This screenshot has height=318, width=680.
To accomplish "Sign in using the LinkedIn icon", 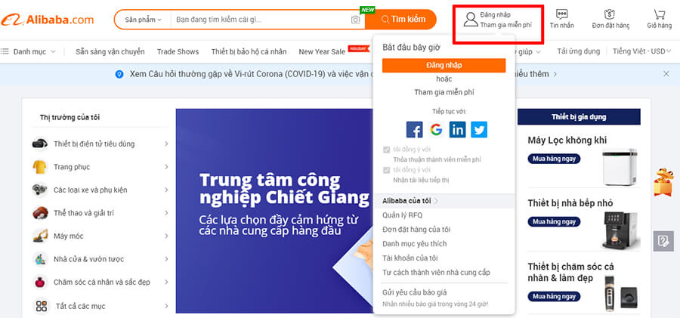I will (458, 129).
